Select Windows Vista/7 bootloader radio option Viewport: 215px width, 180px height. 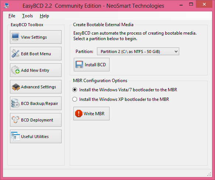pos(75,90)
